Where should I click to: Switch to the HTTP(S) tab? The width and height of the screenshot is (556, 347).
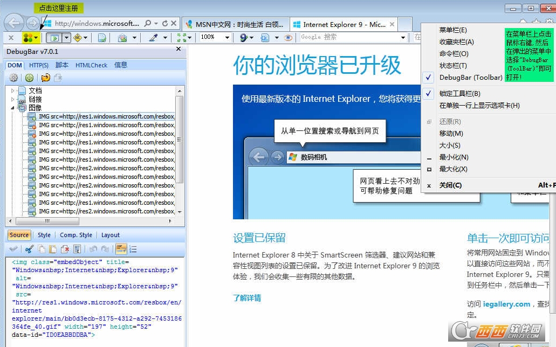(x=39, y=65)
